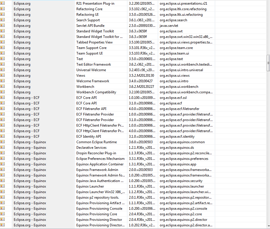The height and width of the screenshot is (229, 270).
Task: Select 'Equinox Provisioning Artifact ...' name cell
Action: 100,203
